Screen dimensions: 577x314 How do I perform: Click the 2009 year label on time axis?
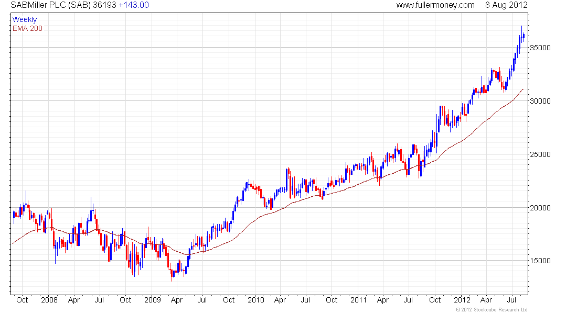(152, 300)
